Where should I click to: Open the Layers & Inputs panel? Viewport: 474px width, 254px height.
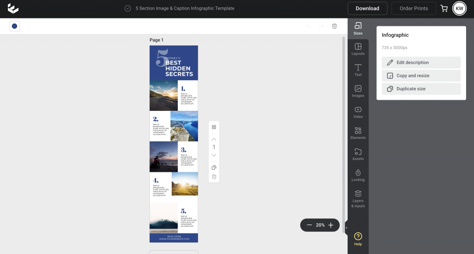point(358,199)
